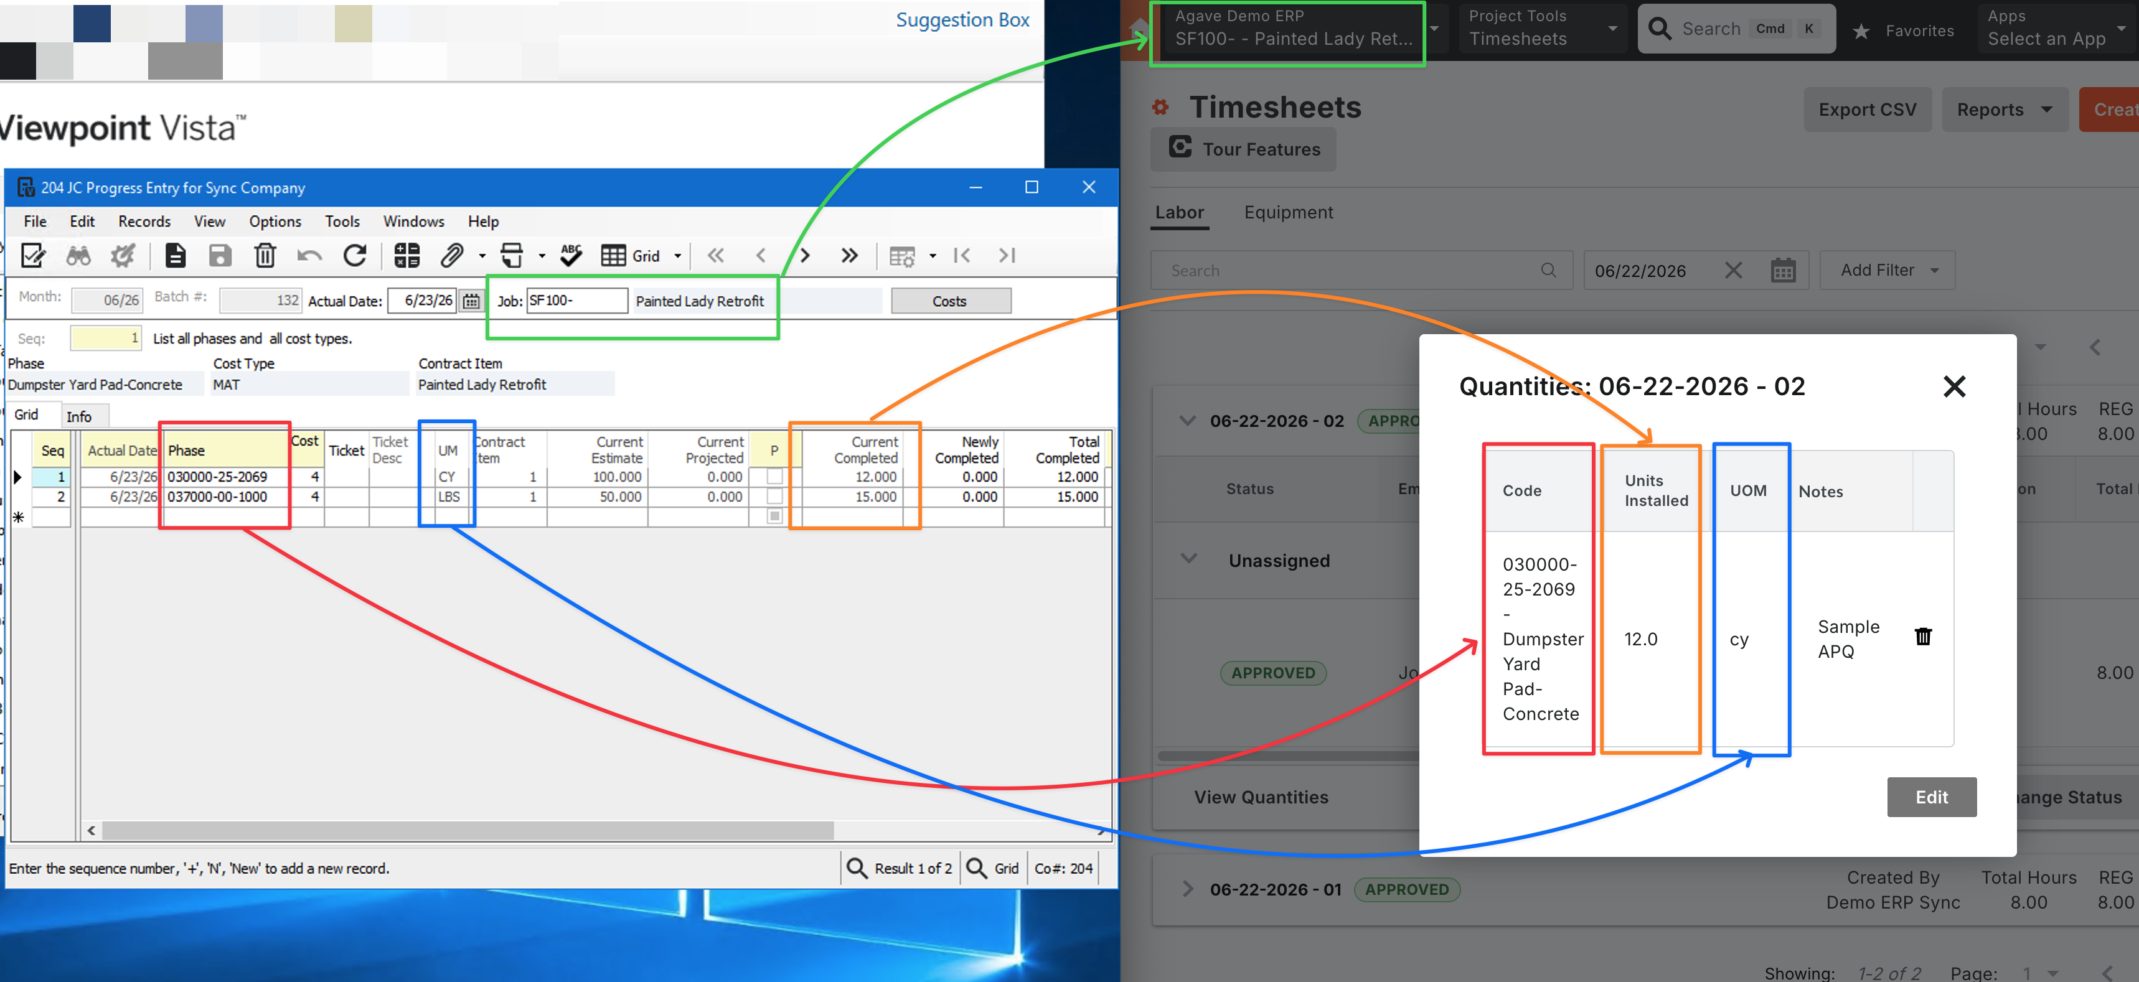Click the Grid view toolbar button
Viewport: 2139px width, 982px height.
[630, 256]
